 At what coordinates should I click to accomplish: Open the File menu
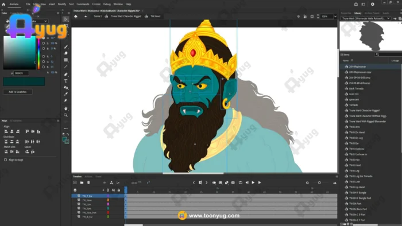tap(28, 4)
